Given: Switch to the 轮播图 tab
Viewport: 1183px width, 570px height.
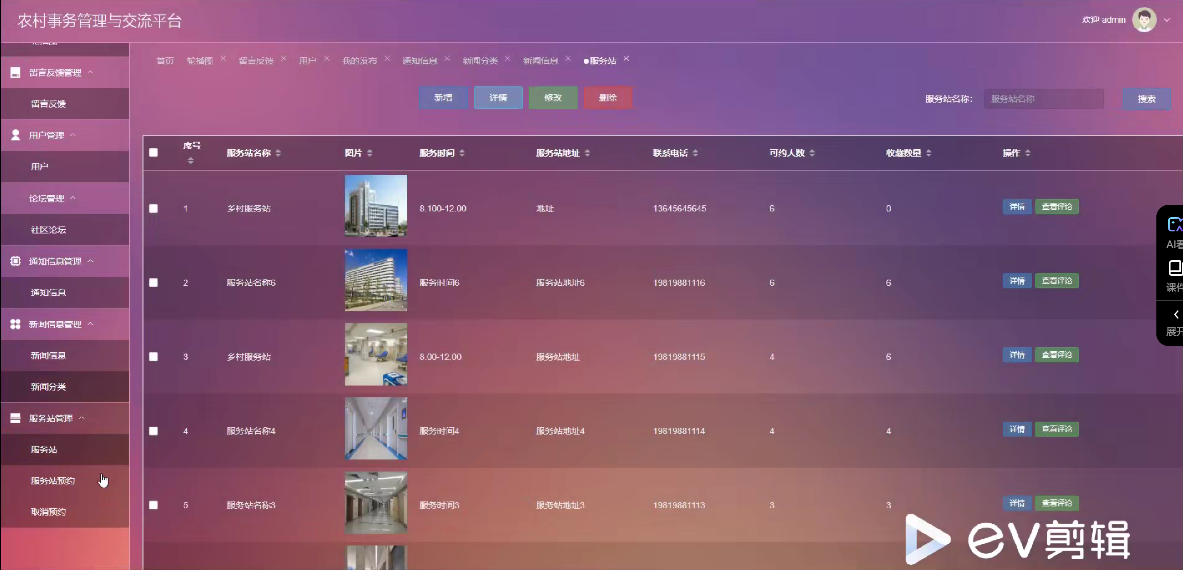Looking at the screenshot, I should 200,61.
